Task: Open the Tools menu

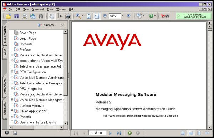Action: (x=50, y=9)
